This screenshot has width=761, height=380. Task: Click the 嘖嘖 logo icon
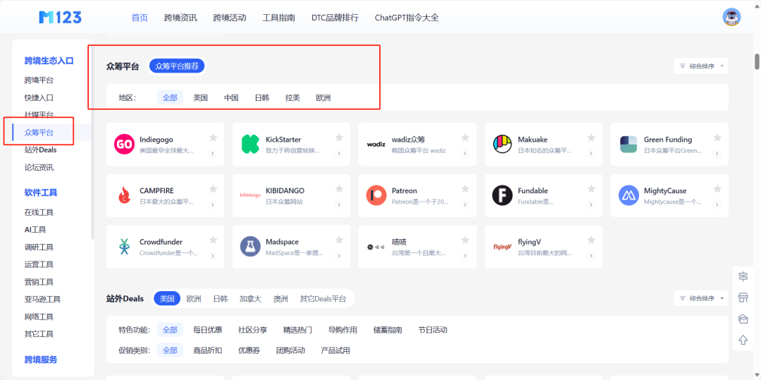[376, 247]
